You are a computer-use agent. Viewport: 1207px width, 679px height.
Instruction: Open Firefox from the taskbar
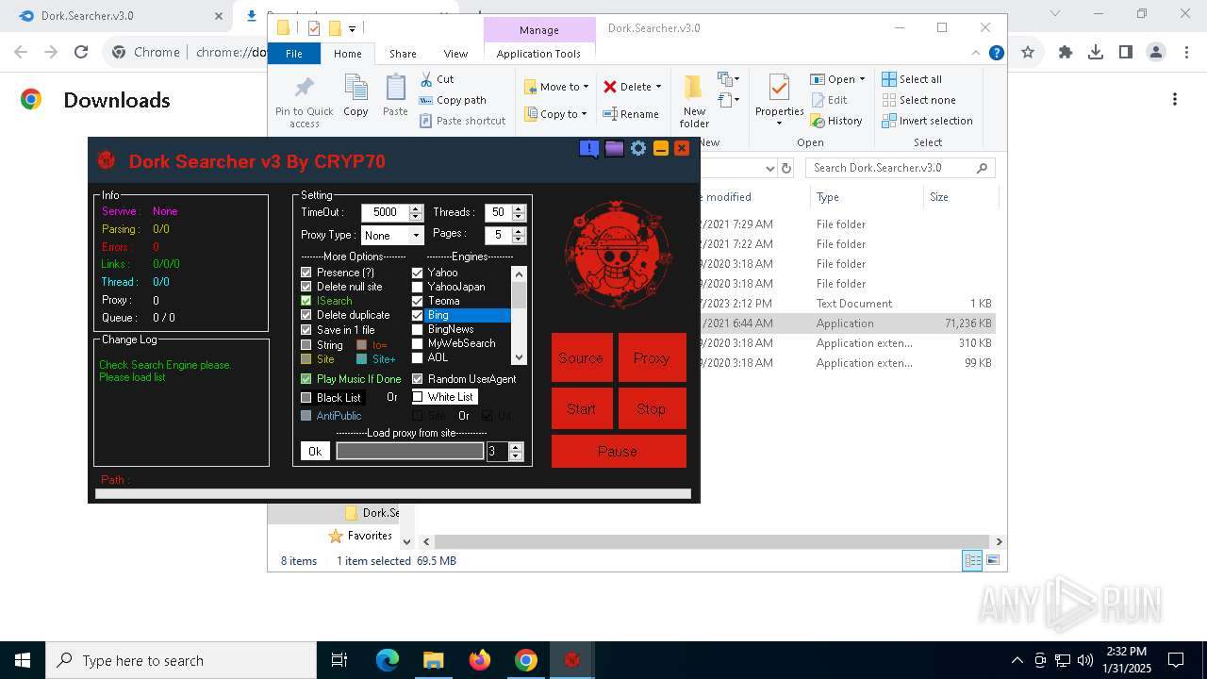pos(480,660)
